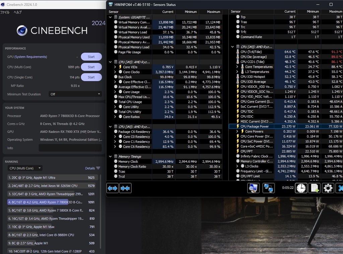Expand the L3 Clocks row
Screen dimensions: 343x254
pyautogui.click(x=237, y=166)
